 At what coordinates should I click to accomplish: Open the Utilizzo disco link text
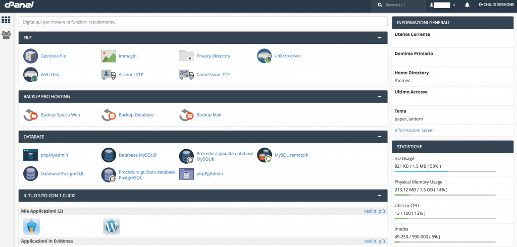[x=287, y=56]
